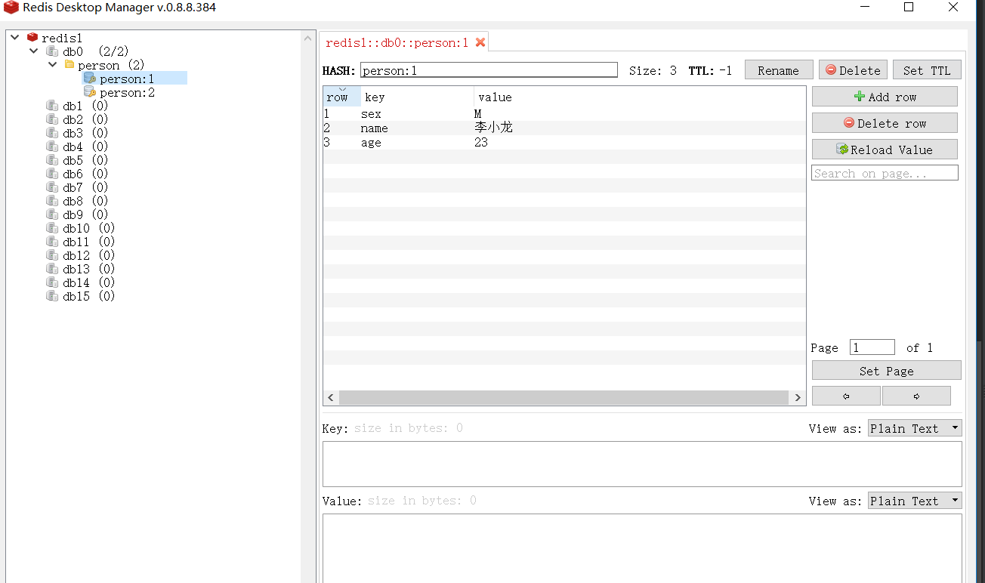Collapse the person namespace folder
This screenshot has width=985, height=583.
pos(52,65)
